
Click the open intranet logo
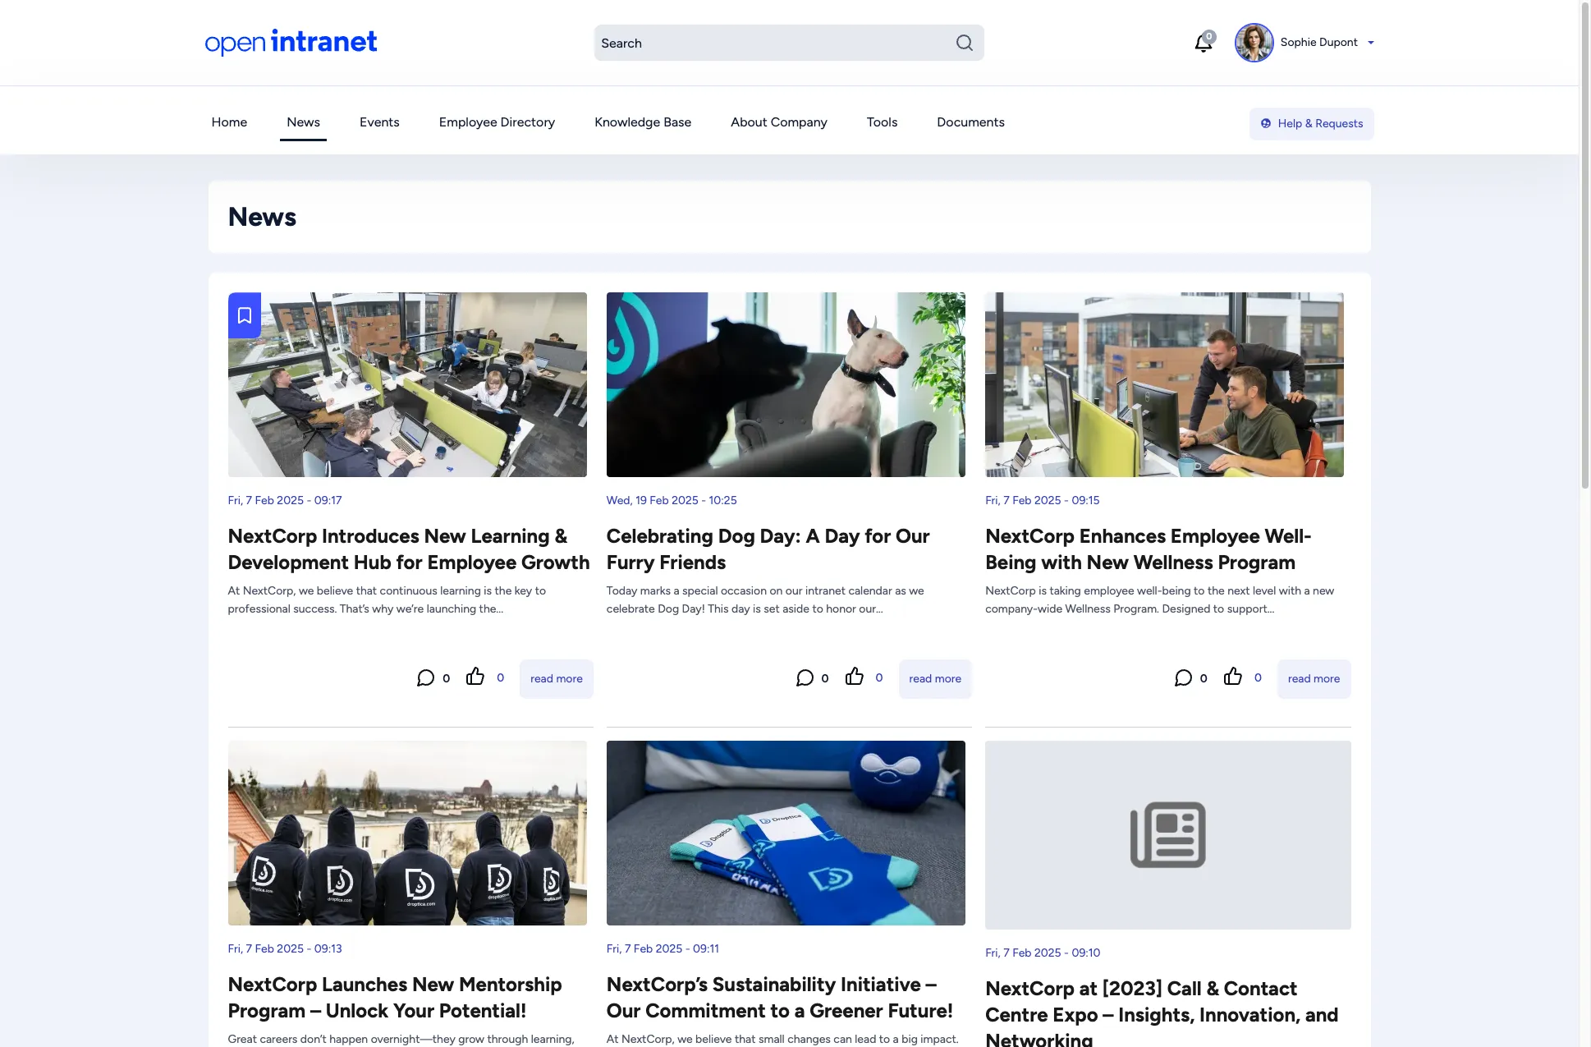coord(291,42)
